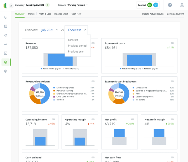This screenshot has height=162, width=188.
Task: Open the help question mark icon
Action: pos(170,5)
